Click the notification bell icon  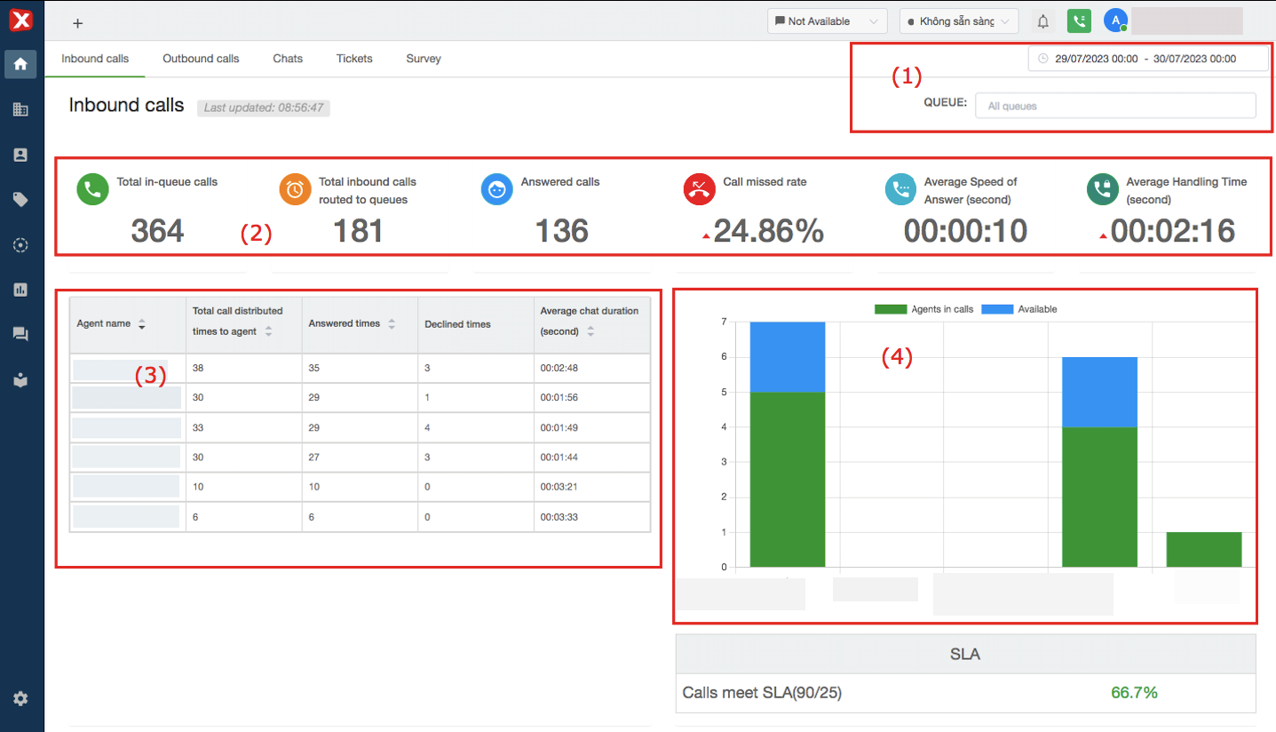click(x=1043, y=21)
